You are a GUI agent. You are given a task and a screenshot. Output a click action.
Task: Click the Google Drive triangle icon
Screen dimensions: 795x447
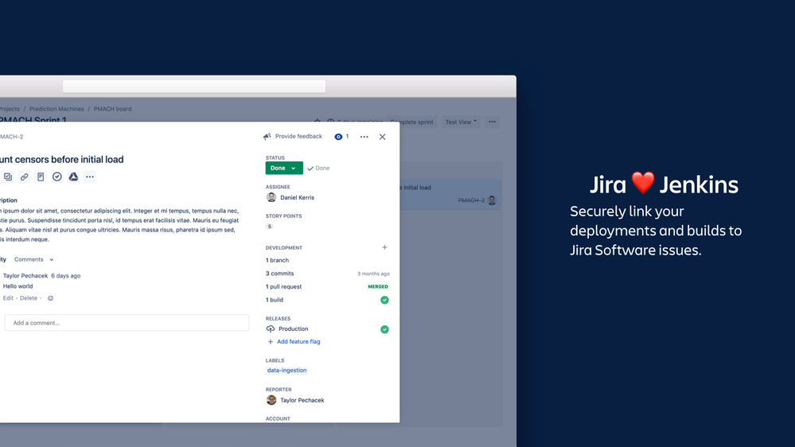click(73, 177)
